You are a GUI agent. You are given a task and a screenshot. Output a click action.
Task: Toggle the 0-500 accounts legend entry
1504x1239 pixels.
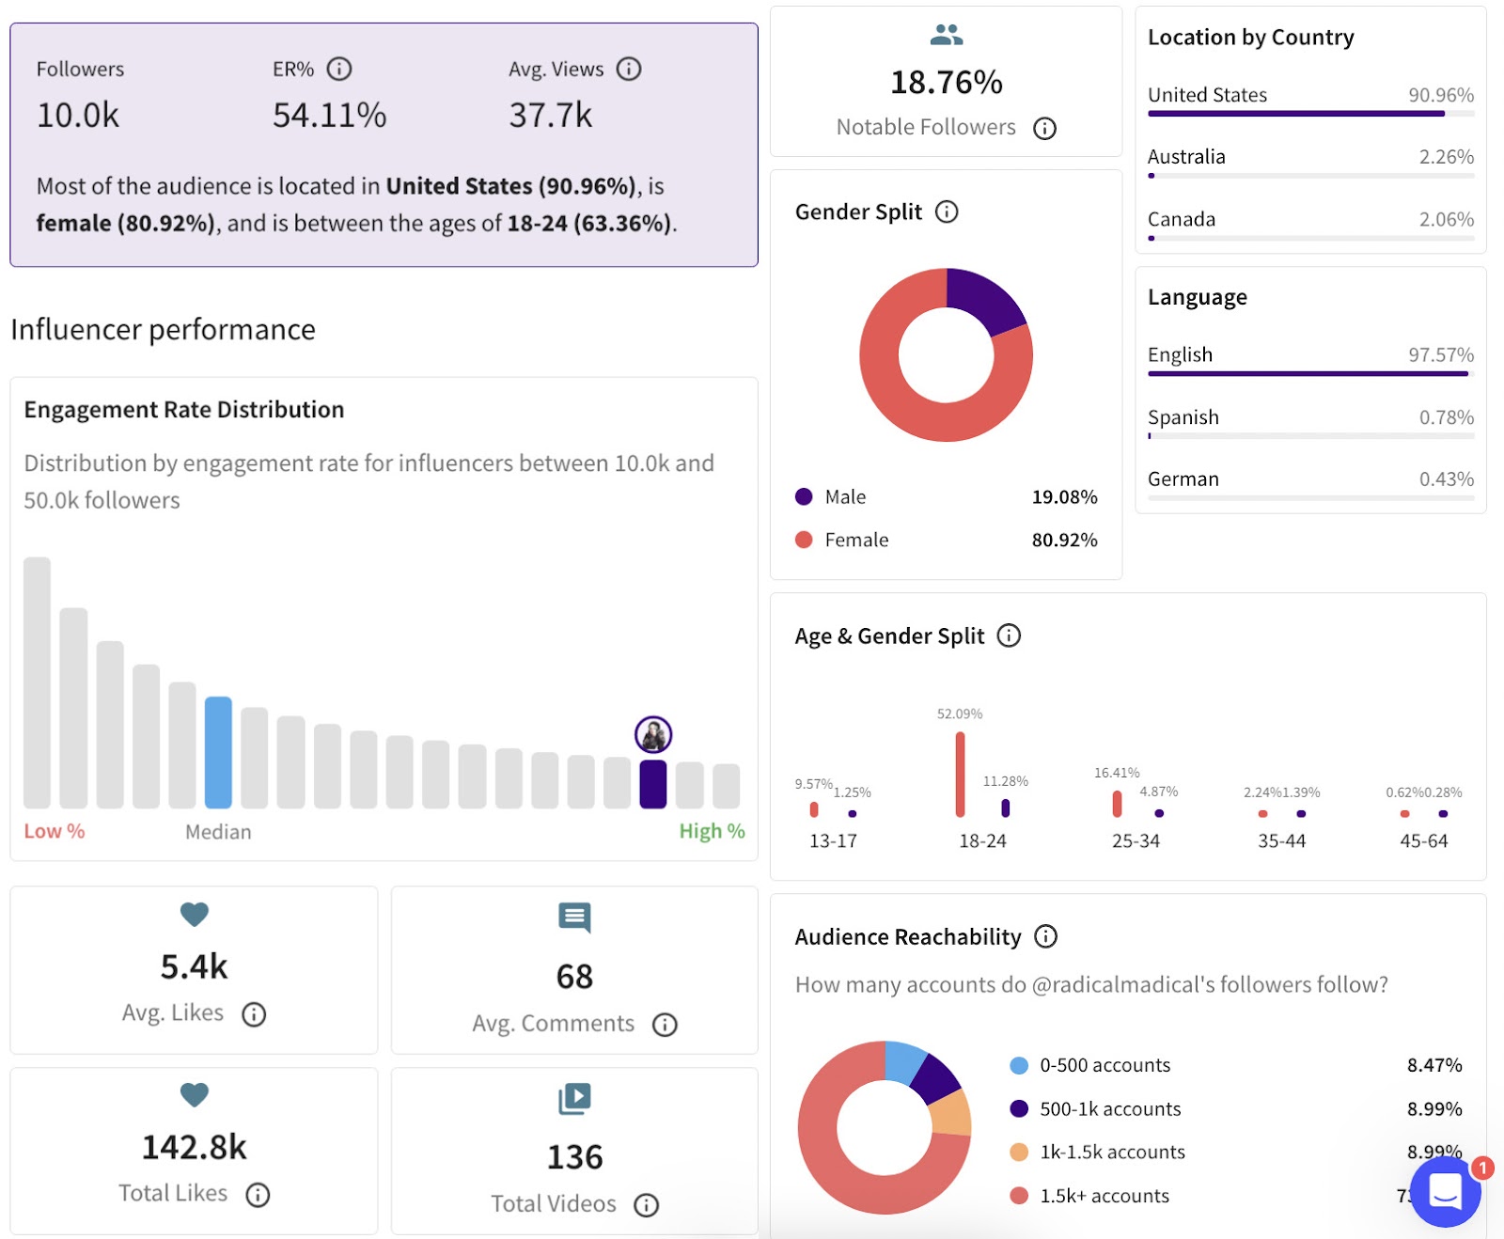[x=1104, y=1065]
